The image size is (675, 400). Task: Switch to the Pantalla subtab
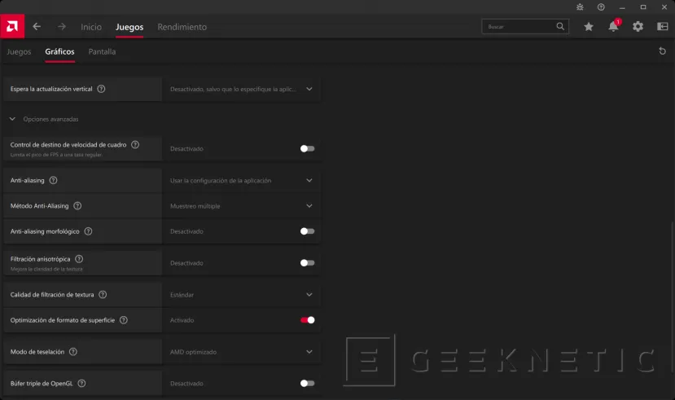point(102,51)
